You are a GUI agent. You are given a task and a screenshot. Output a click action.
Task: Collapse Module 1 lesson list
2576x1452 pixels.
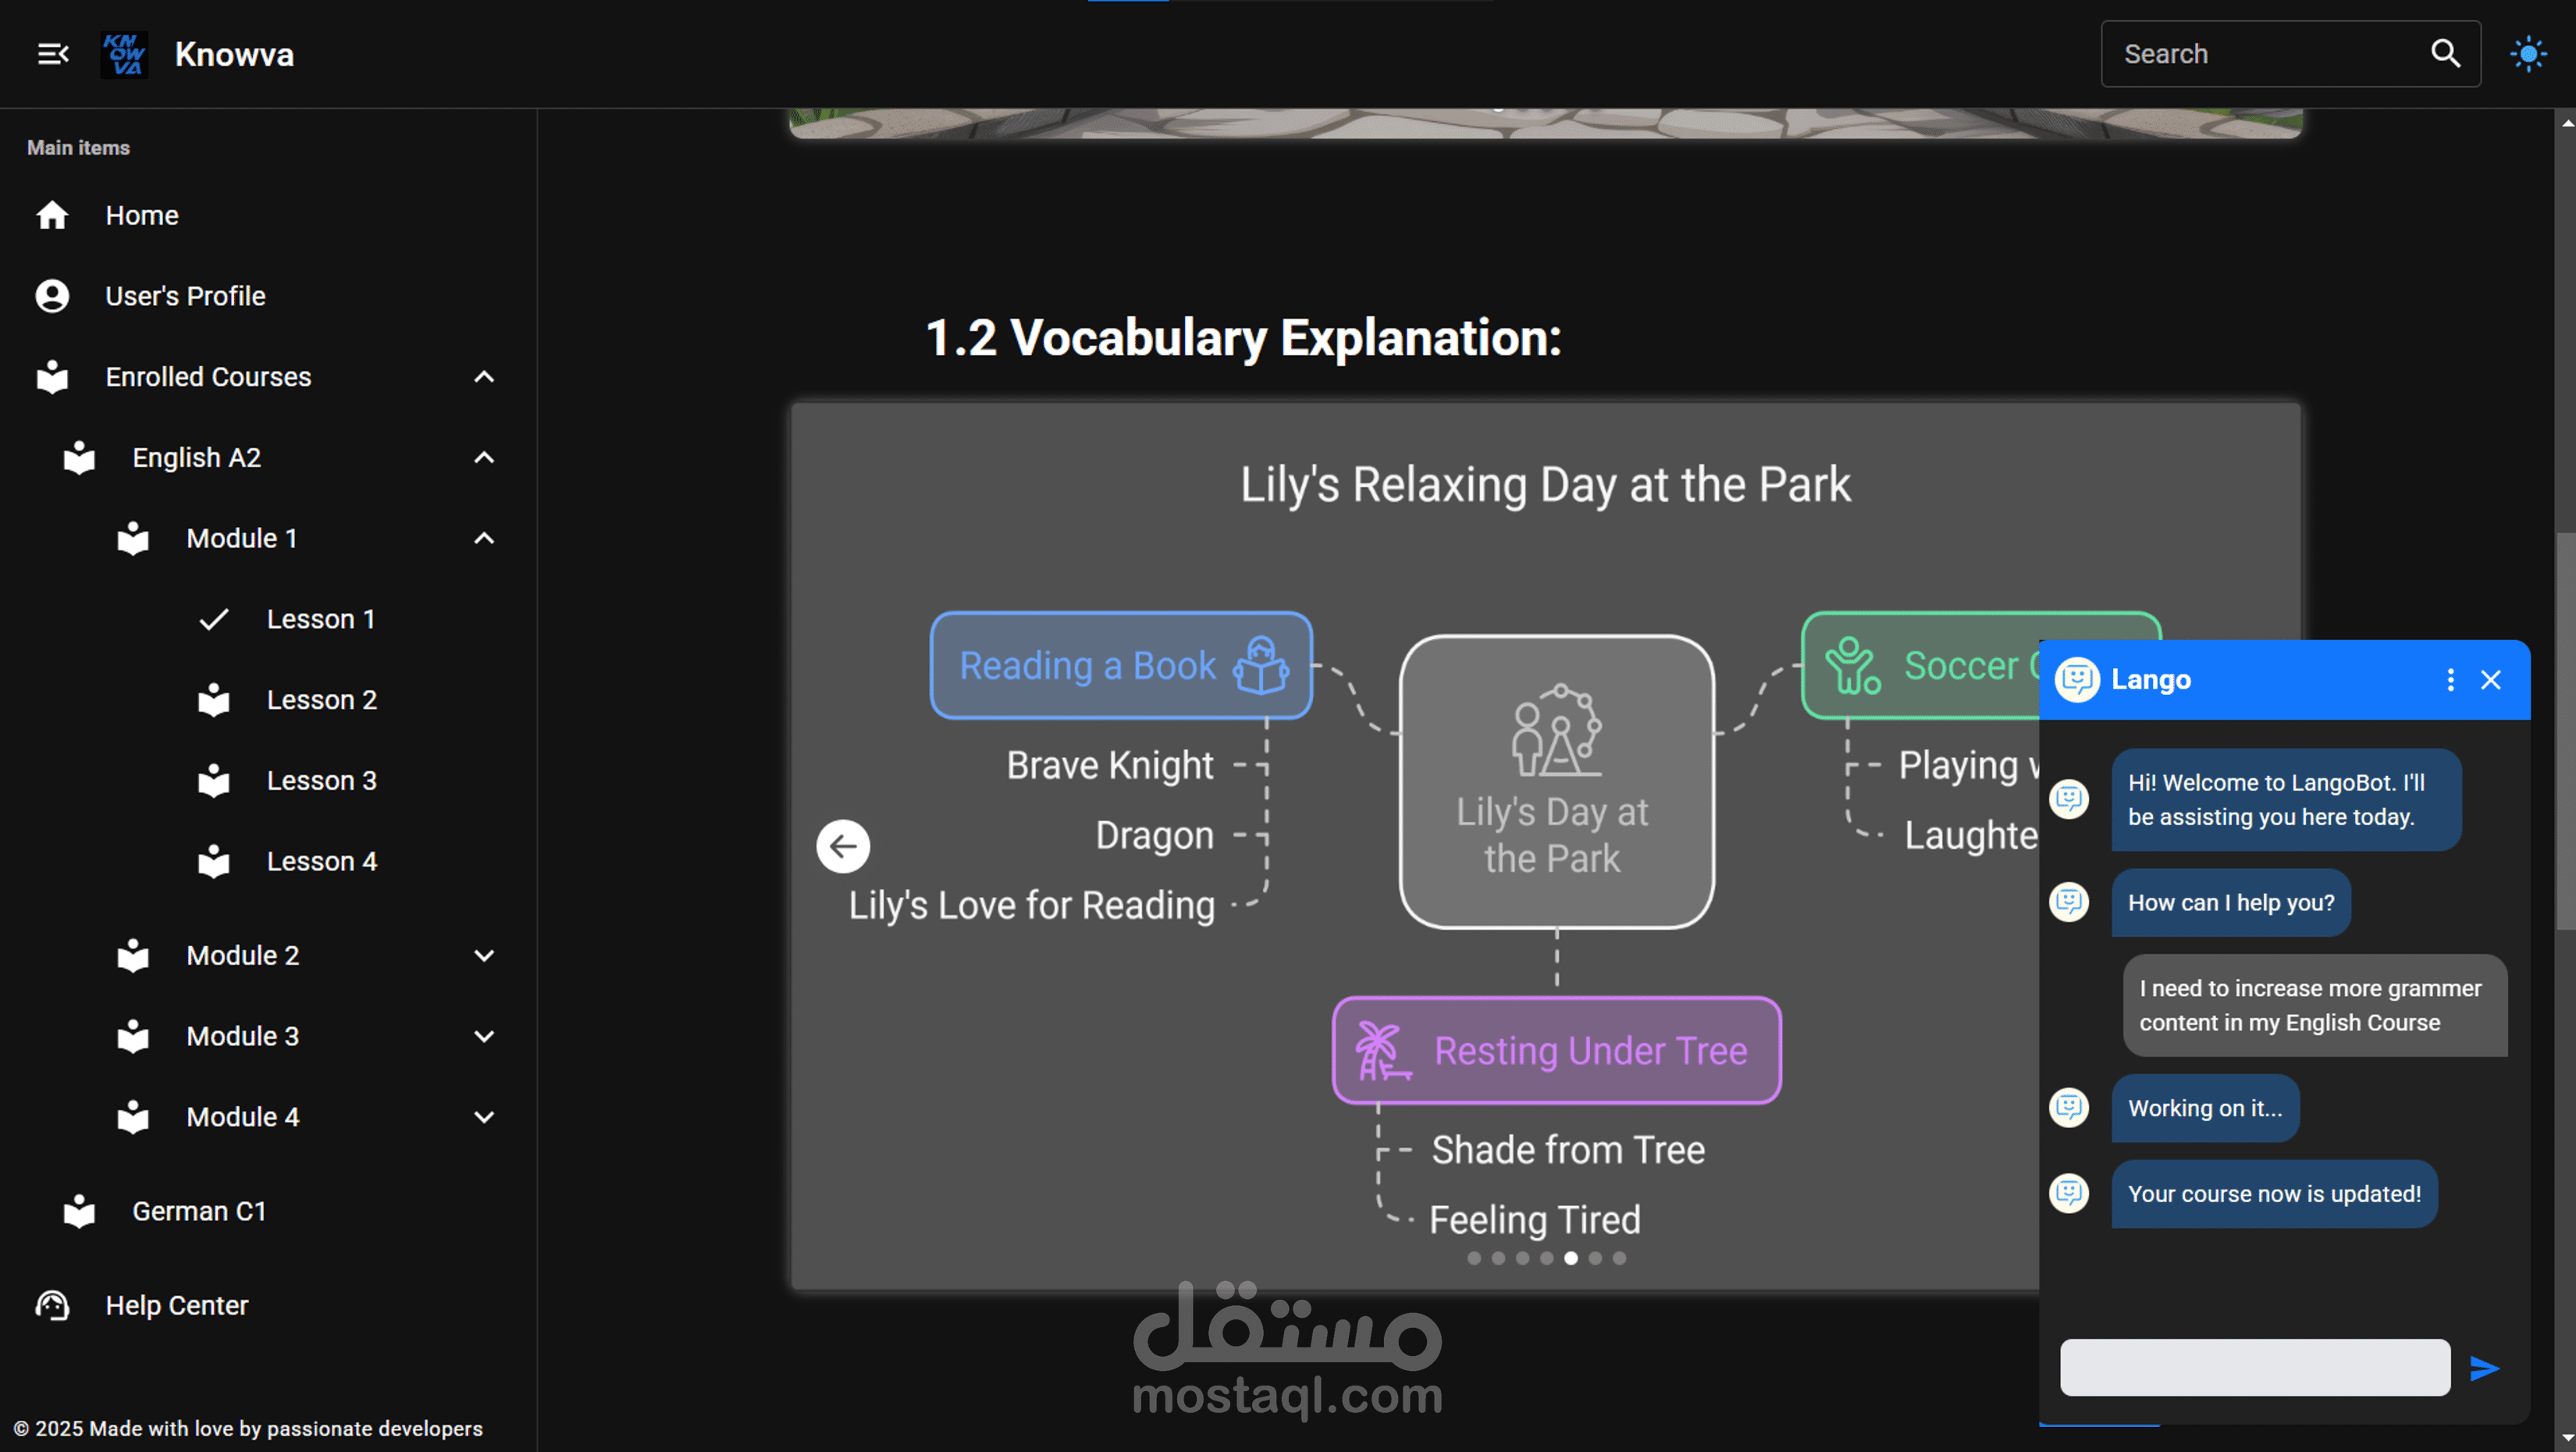(484, 538)
